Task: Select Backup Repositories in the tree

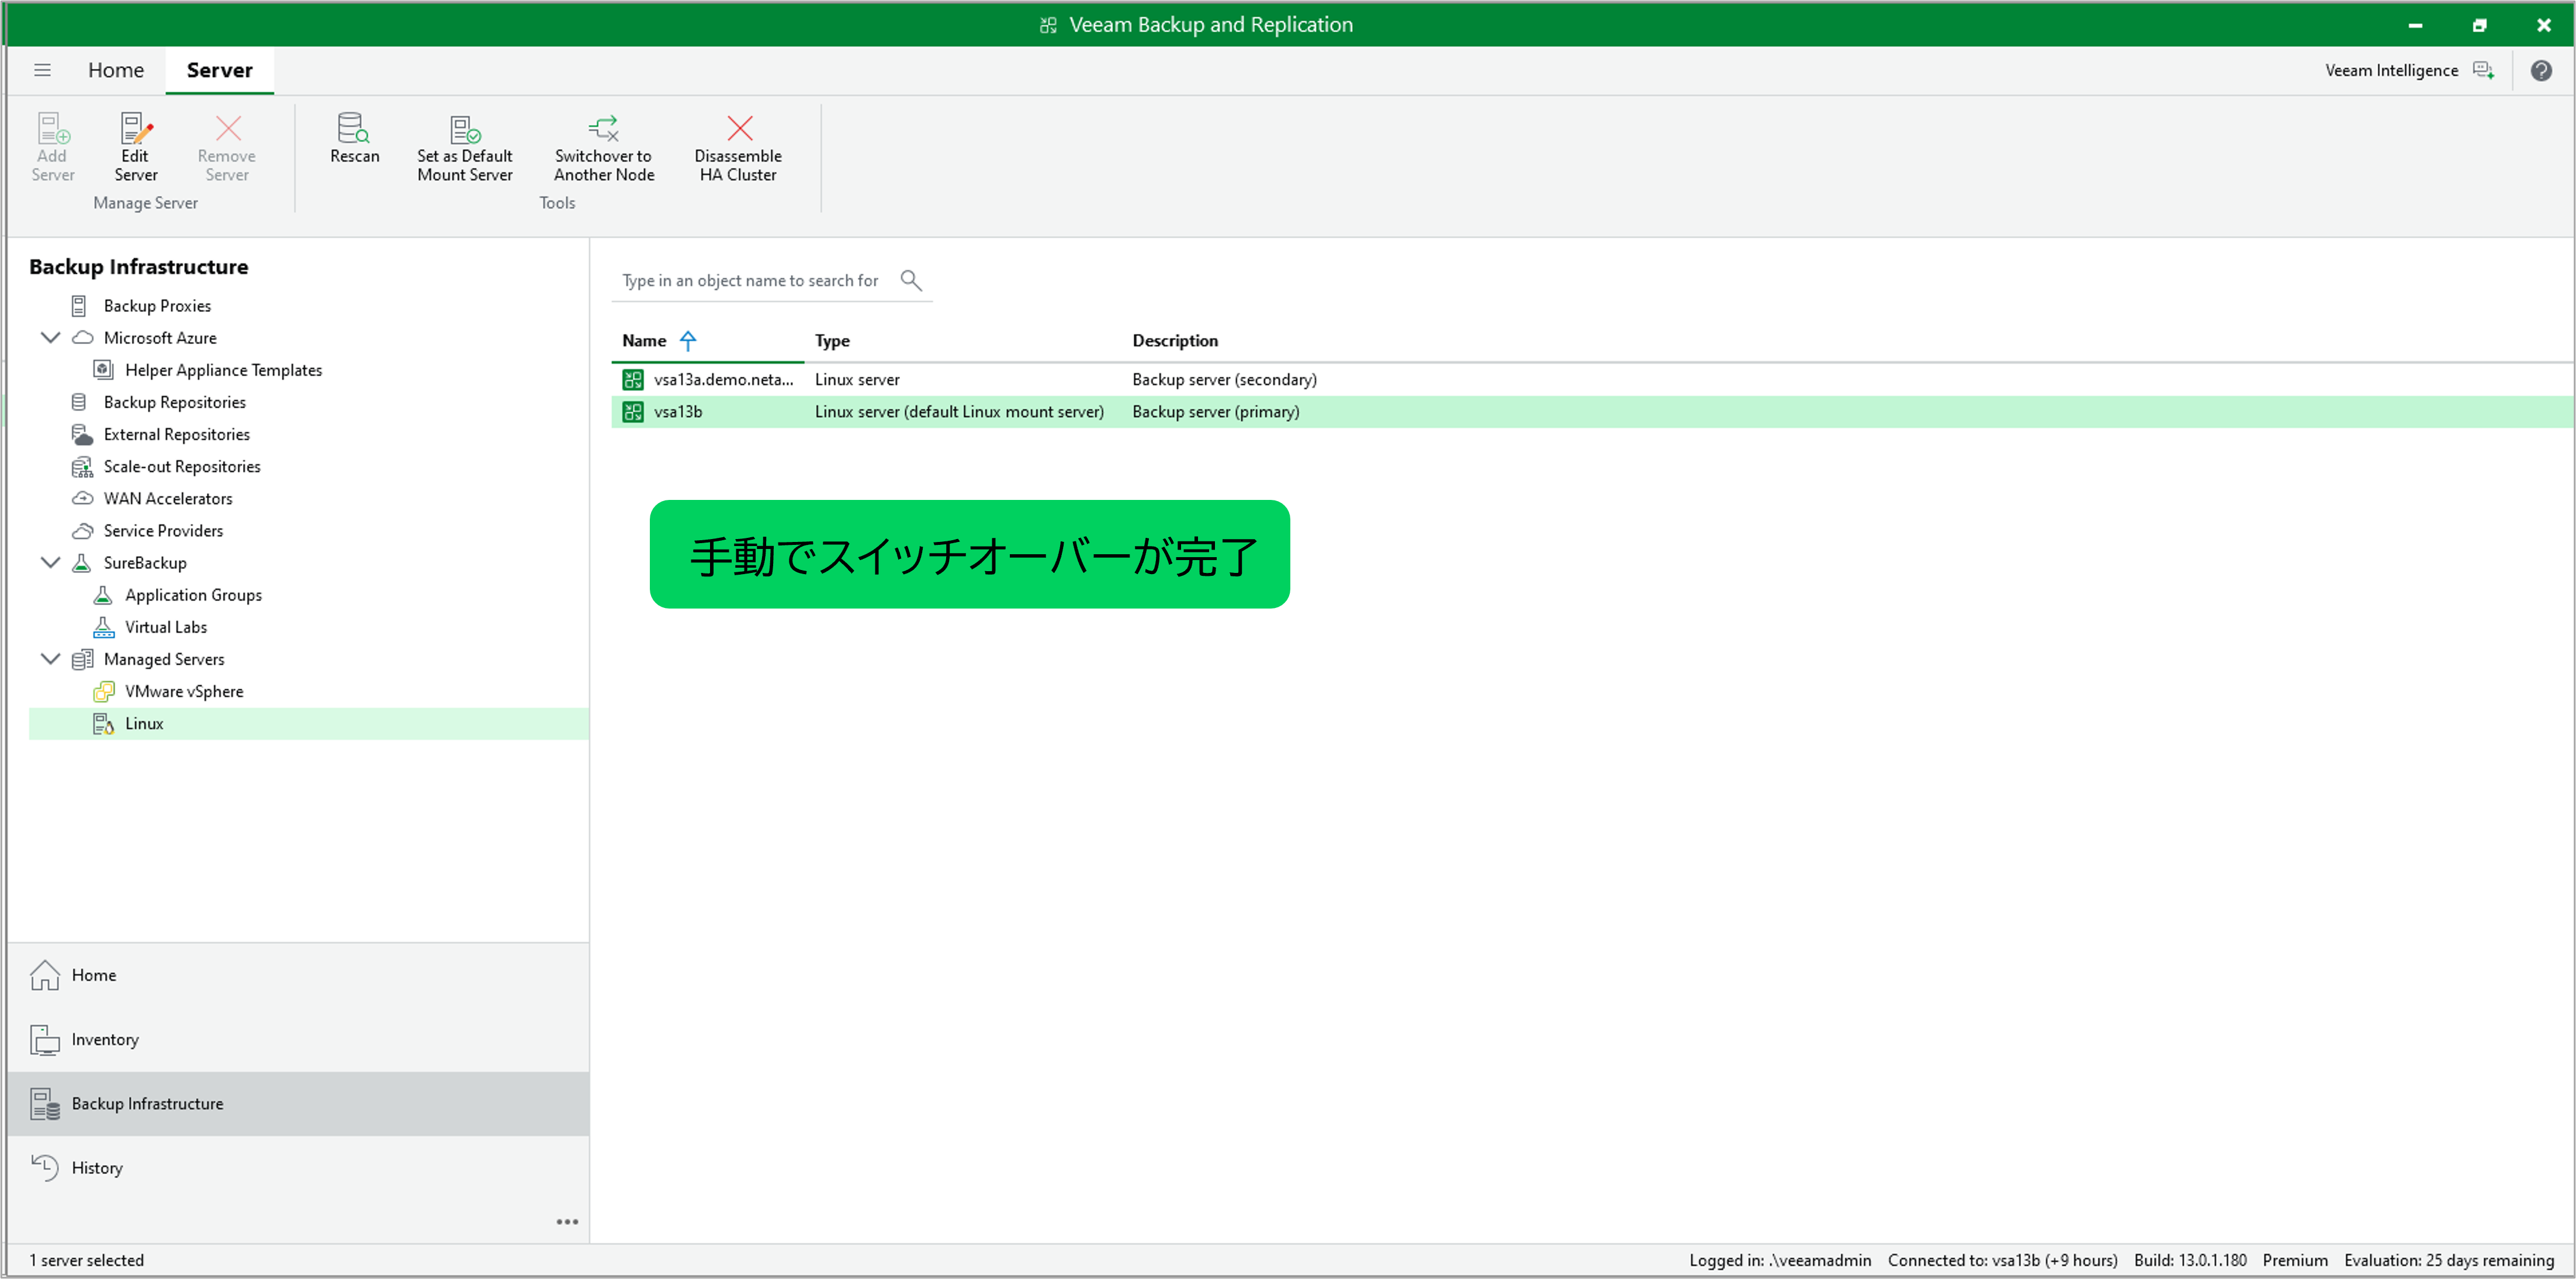Action: (x=174, y=402)
